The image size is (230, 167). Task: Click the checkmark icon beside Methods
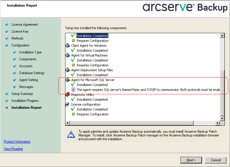tap(7, 38)
